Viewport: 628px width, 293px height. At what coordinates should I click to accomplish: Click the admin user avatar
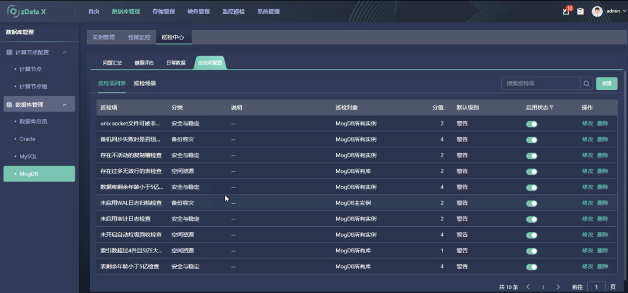click(x=597, y=11)
